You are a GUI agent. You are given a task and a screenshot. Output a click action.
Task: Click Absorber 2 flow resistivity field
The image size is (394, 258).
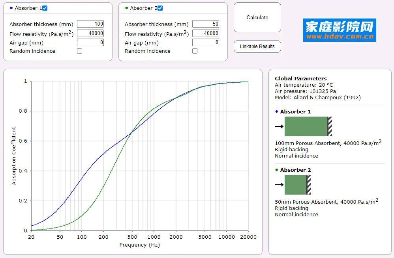pos(206,33)
